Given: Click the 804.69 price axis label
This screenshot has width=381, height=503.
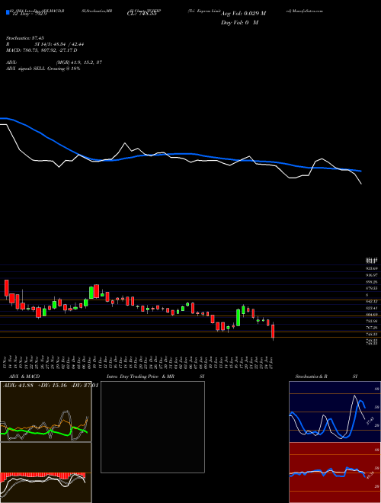Looking at the screenshot, I should (x=371, y=315).
